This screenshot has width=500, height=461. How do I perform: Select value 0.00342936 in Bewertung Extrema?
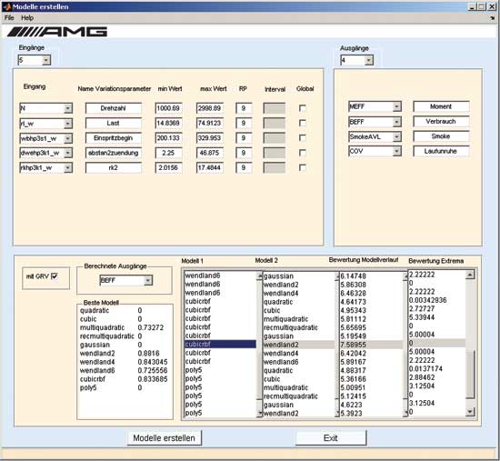[x=437, y=300]
